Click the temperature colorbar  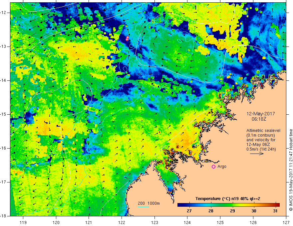coord(228,205)
